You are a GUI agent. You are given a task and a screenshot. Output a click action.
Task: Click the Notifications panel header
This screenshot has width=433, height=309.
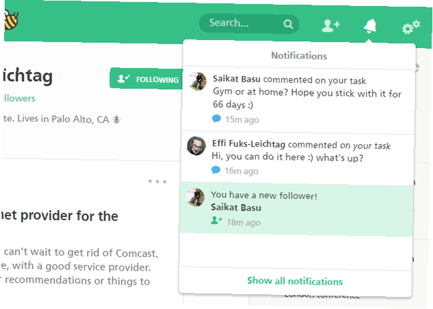pyautogui.click(x=299, y=55)
